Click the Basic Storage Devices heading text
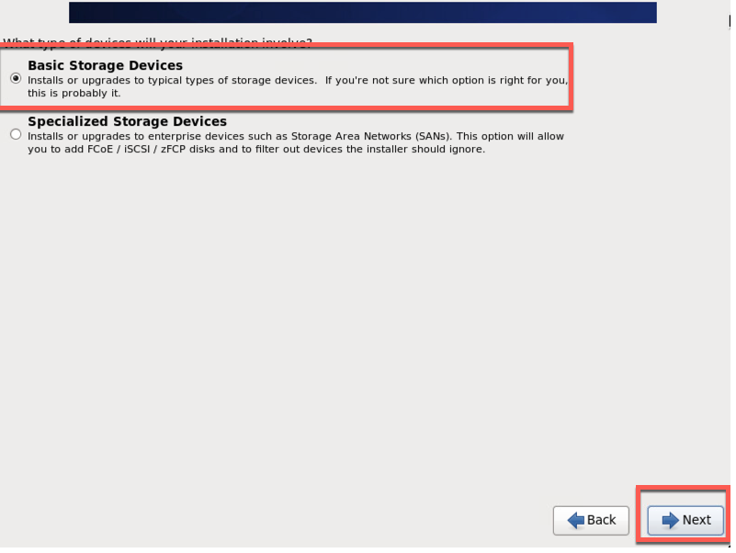The height and width of the screenshot is (553, 736). (x=104, y=65)
